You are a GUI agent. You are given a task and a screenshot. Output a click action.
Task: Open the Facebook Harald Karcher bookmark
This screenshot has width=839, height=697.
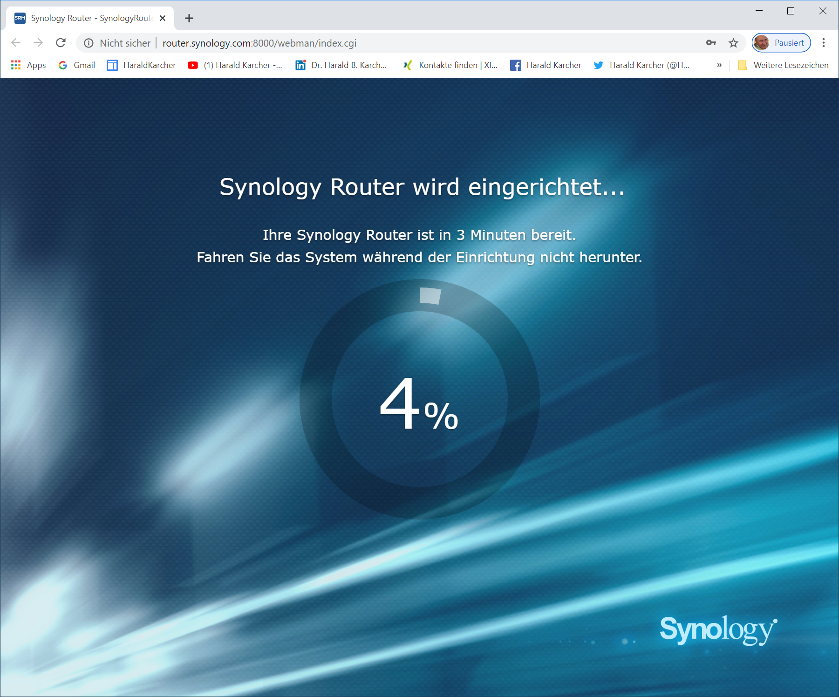(546, 65)
